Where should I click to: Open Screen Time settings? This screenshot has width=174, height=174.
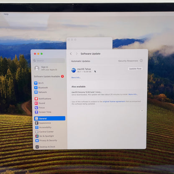pos(43,112)
